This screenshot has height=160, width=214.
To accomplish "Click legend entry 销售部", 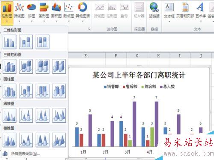I will point(111,87).
